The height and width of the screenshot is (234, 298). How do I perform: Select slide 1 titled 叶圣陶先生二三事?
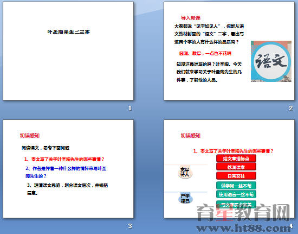coord(68,51)
